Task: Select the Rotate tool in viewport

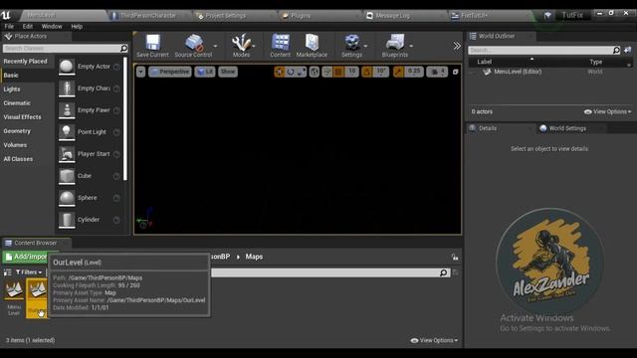Action: click(291, 72)
